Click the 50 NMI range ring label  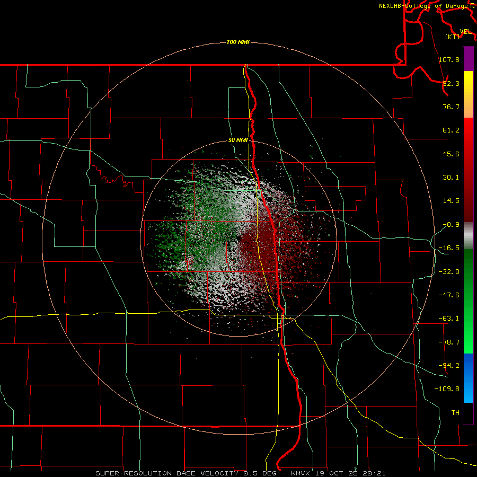238,140
